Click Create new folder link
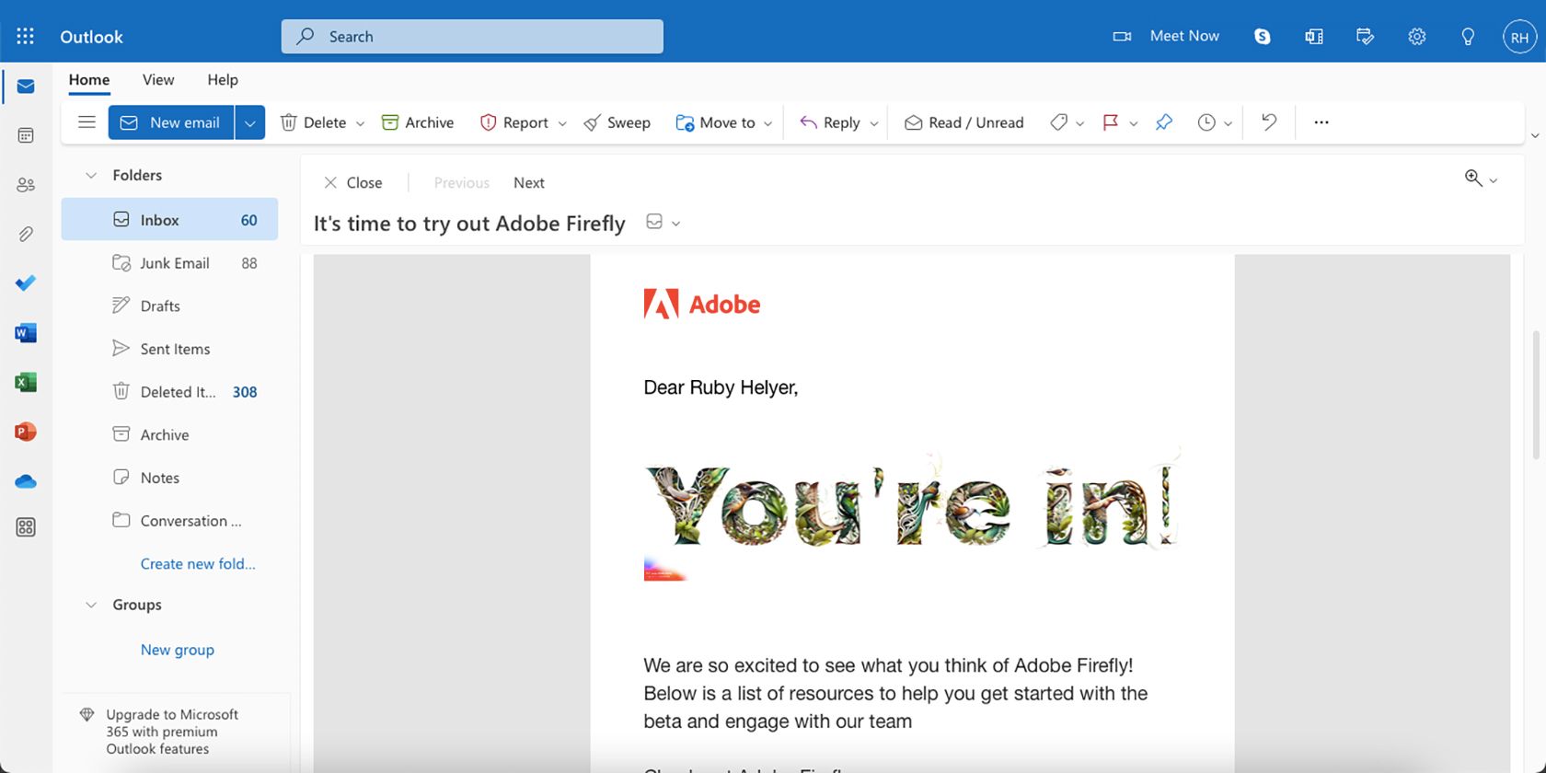The width and height of the screenshot is (1546, 773). 198,563
